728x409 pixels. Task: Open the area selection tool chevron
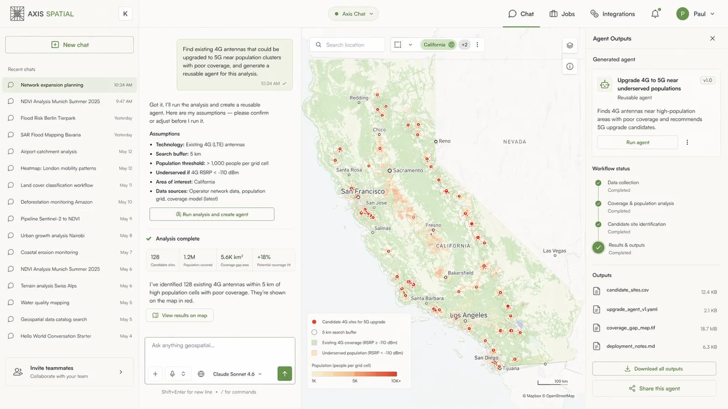pyautogui.click(x=410, y=45)
